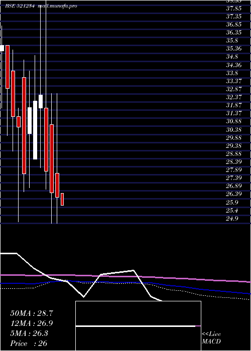Select the 24.9 price axis label
Image resolution: width=251 pixels, height=351 pixels.
[232, 219]
